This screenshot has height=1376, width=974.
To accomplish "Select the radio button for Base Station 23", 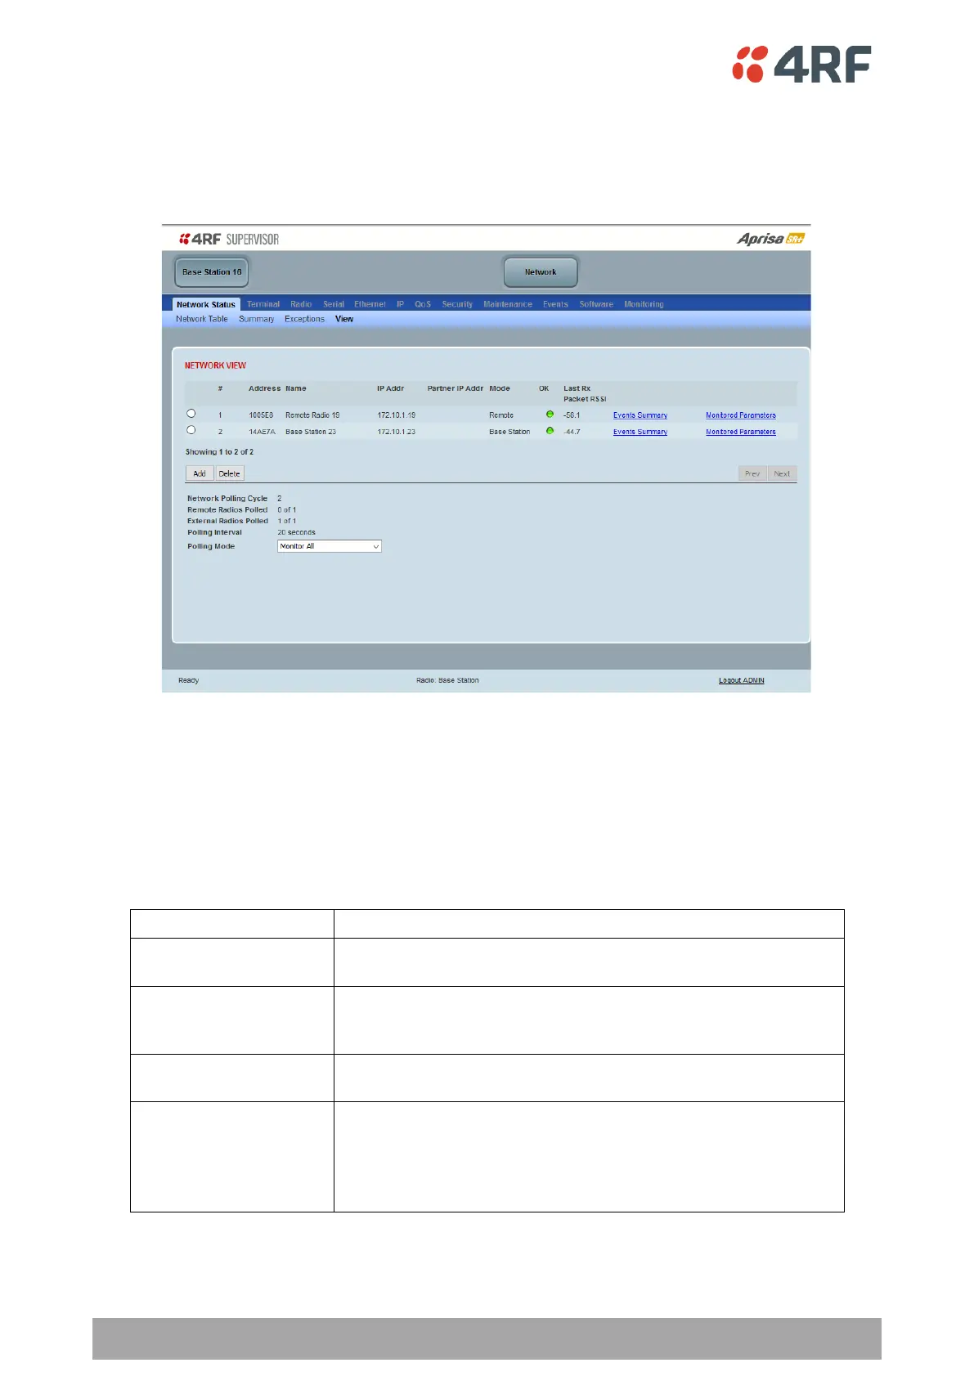I will pyautogui.click(x=191, y=430).
